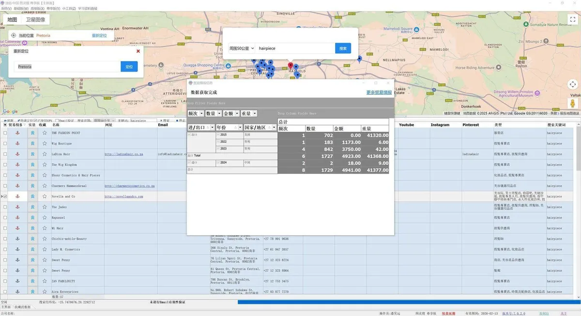This screenshot has width=581, height=316.
Task: Click the blue 定位 button
Action: coord(129,67)
